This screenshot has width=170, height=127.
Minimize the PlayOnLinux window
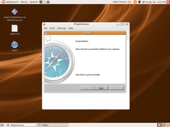[118, 24]
